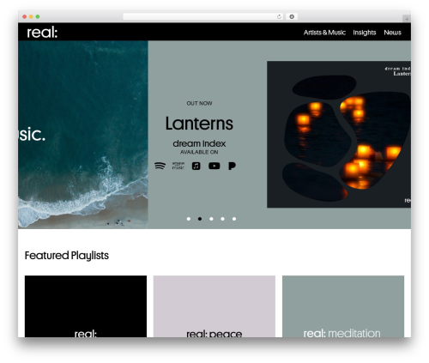Click the real: logo in header
429x363 pixels.
[42, 33]
